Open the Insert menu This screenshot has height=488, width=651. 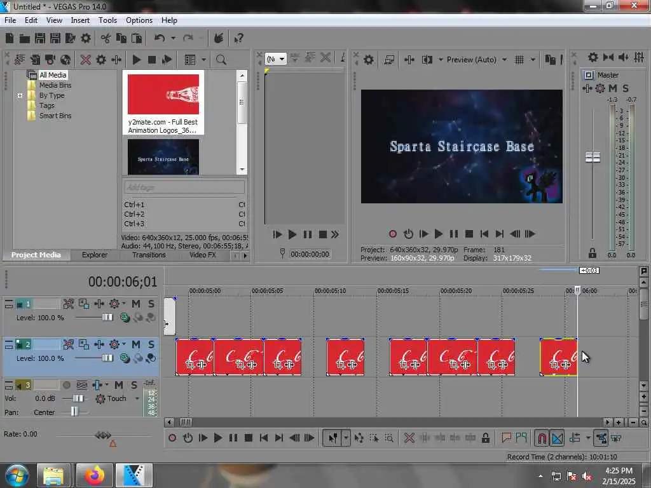click(x=80, y=20)
